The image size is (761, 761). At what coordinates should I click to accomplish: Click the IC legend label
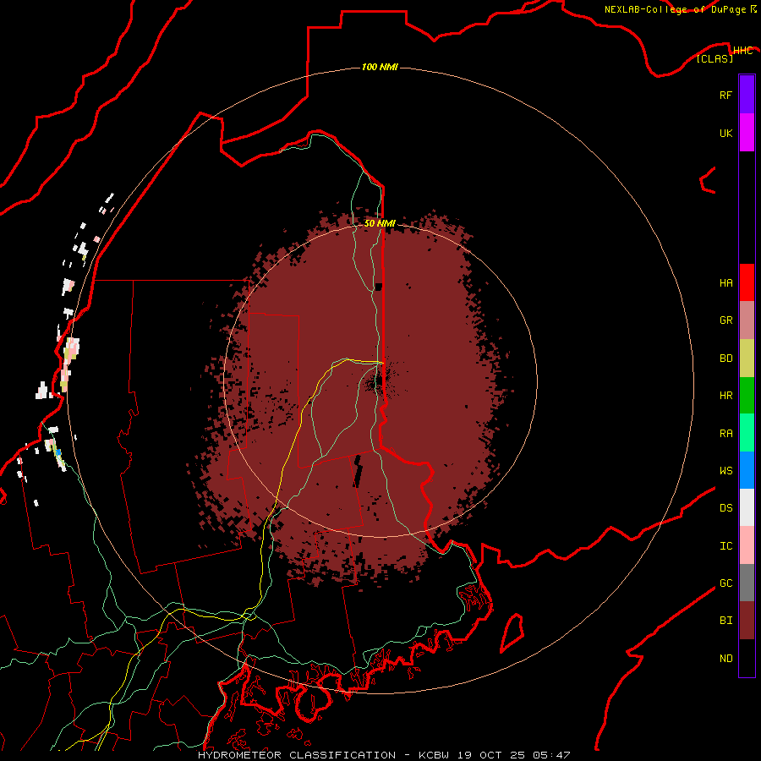pos(725,546)
